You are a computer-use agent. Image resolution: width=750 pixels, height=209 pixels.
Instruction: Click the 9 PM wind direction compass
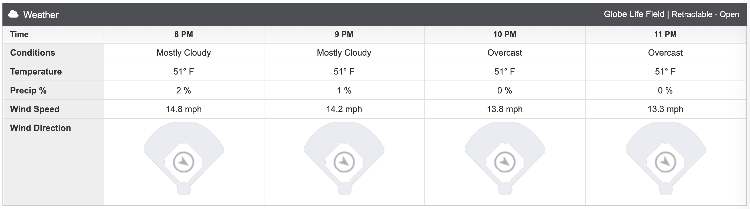point(344,162)
